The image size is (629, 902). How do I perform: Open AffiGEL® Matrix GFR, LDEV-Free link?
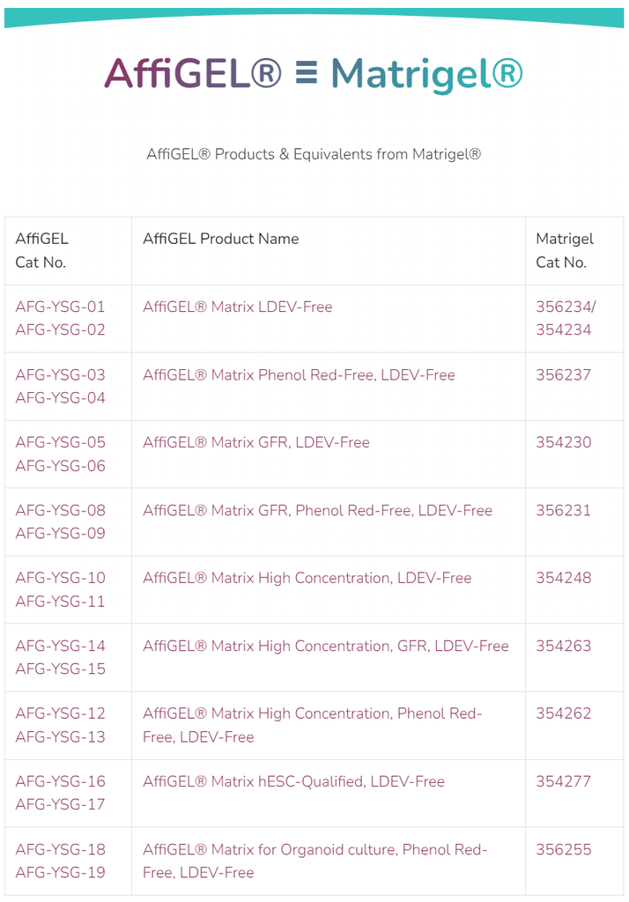[256, 442]
